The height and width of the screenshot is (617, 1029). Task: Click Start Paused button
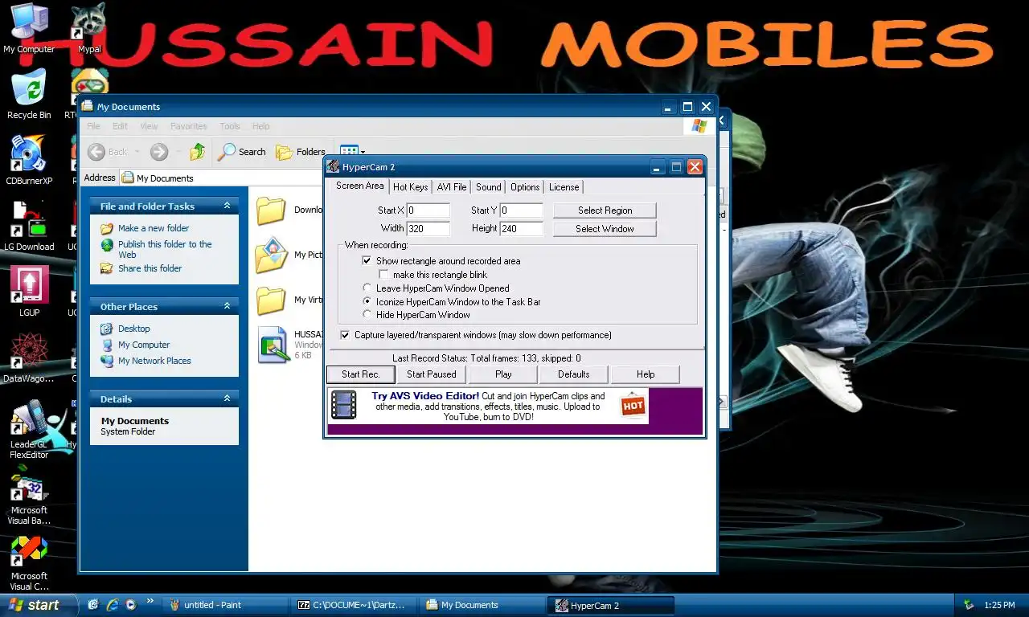click(x=431, y=374)
